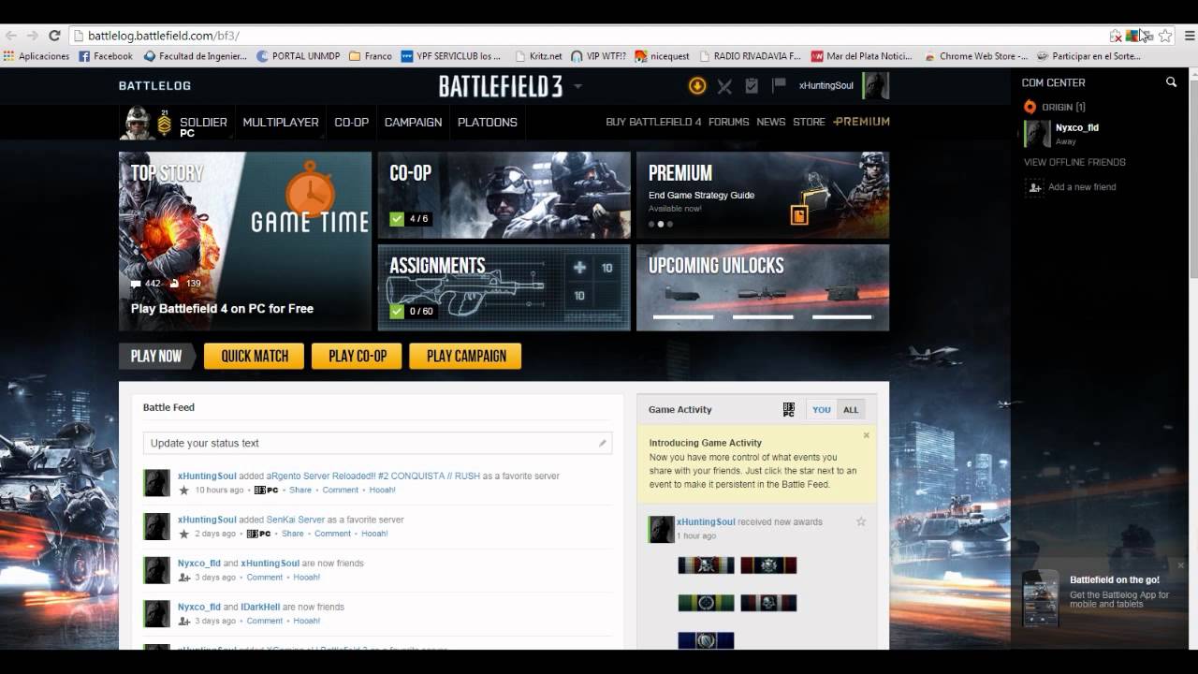This screenshot has width=1198, height=674.
Task: Reload the page with browser refresh icon
Action: click(54, 36)
